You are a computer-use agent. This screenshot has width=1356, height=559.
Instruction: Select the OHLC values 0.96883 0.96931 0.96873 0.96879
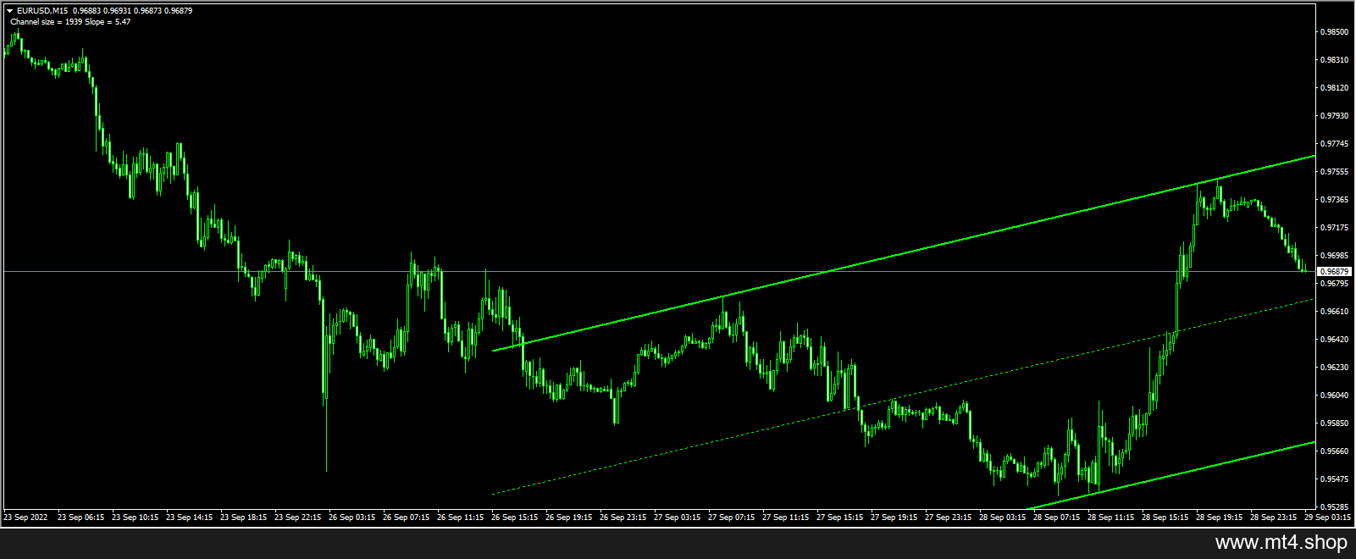tap(133, 11)
